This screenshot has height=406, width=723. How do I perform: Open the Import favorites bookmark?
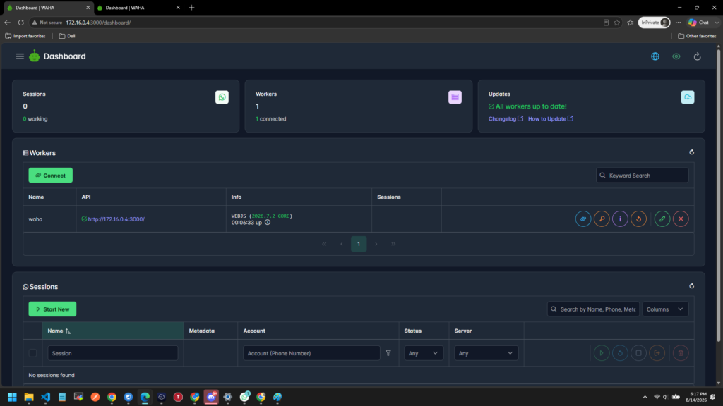25,36
